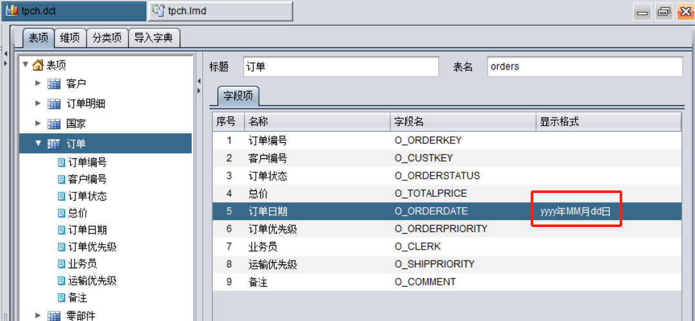
Task: Click the field icon beside 总价 in tree
Action: 62,213
